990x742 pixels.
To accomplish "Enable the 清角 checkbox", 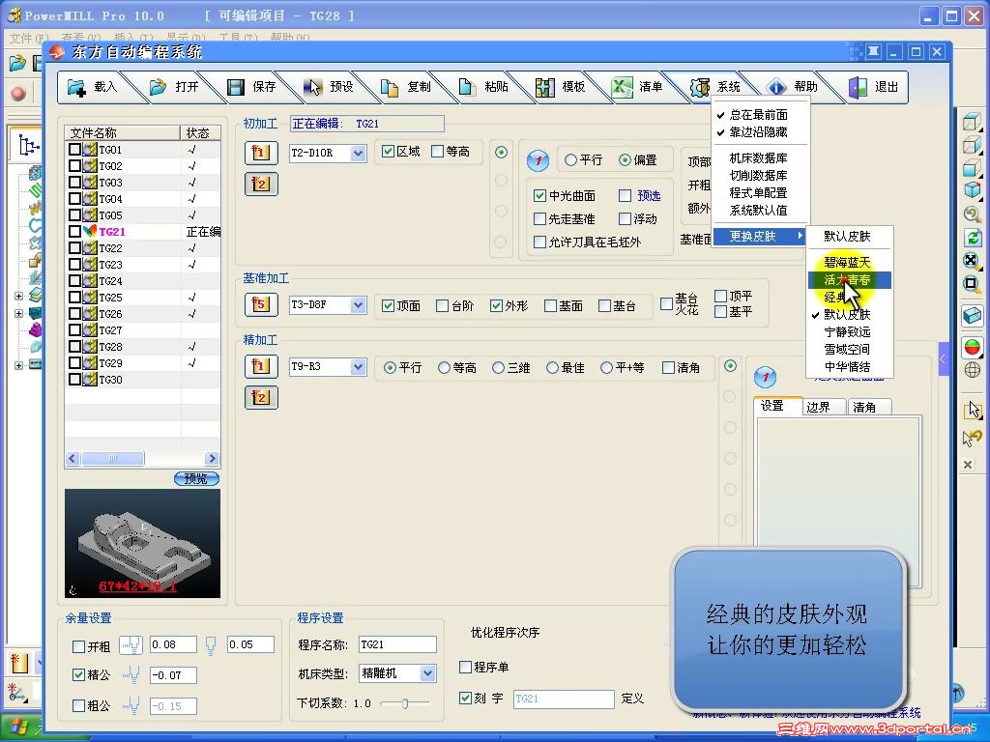I will [669, 367].
